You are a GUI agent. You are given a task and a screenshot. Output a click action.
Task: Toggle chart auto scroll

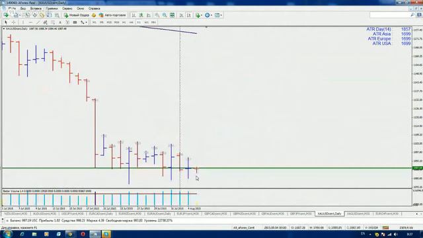tap(181, 15)
